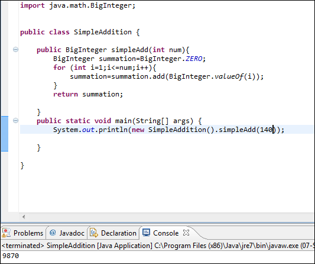Click the console output 9870
Image resolution: width=315 pixels, height=264 pixels.
click(x=11, y=256)
